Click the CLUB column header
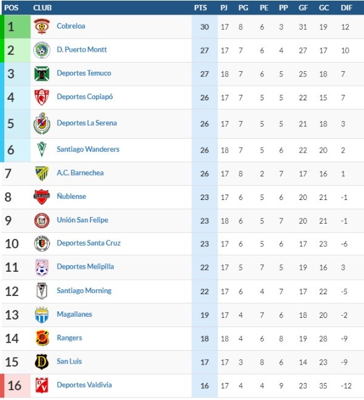Screen dimensions: 364x400 tap(42, 8)
